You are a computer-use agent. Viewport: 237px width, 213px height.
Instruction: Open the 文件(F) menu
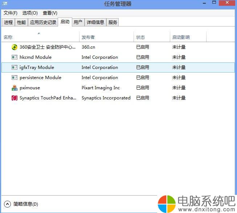click(11, 13)
